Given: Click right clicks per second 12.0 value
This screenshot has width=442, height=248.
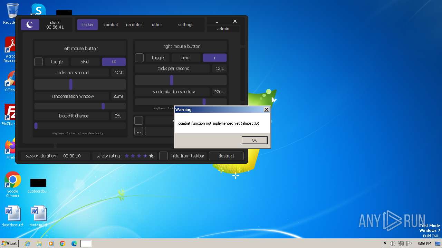Looking at the screenshot, I should (x=220, y=68).
